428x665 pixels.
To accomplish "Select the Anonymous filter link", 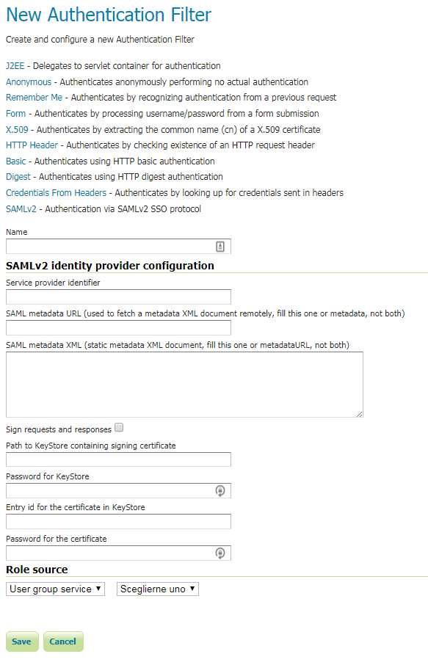I will (29, 82).
